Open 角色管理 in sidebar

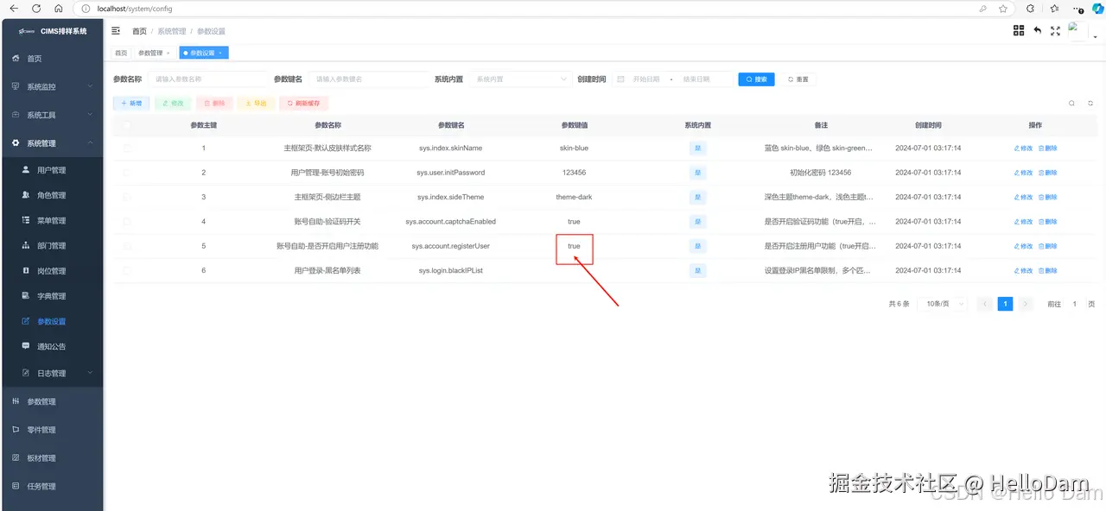click(x=52, y=195)
